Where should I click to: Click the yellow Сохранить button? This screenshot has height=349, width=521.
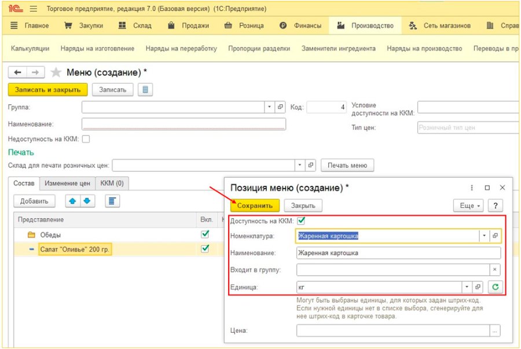coord(255,205)
